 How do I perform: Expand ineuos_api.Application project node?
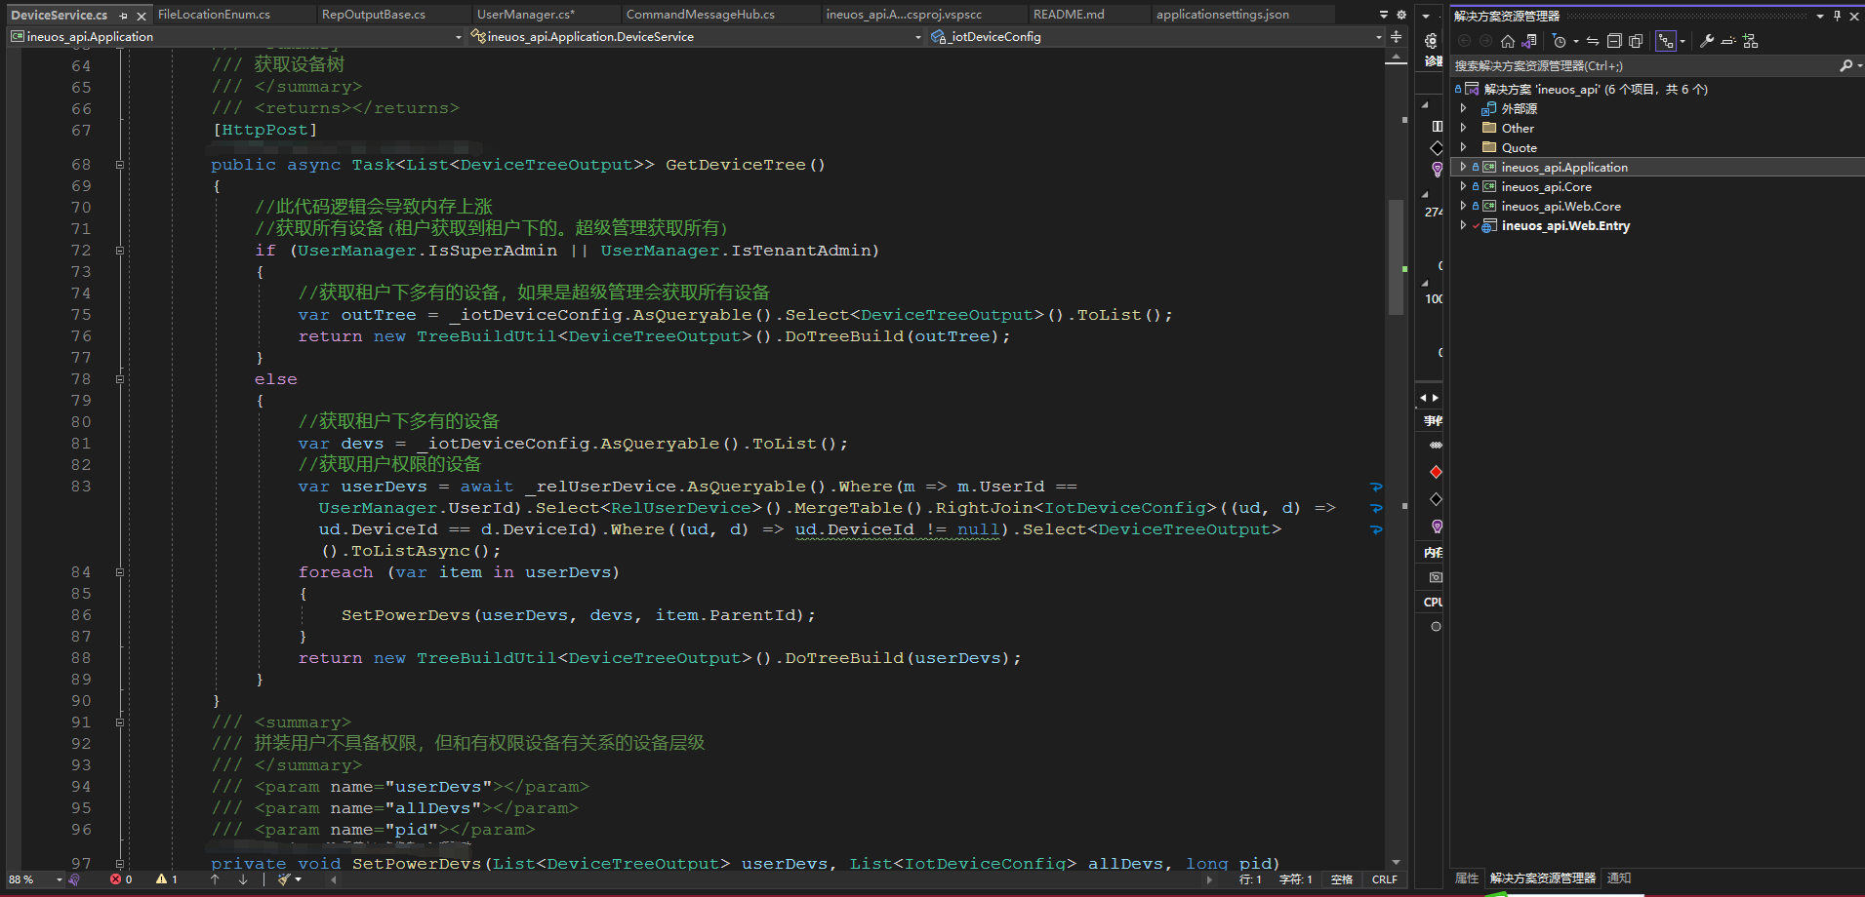pyautogui.click(x=1463, y=167)
